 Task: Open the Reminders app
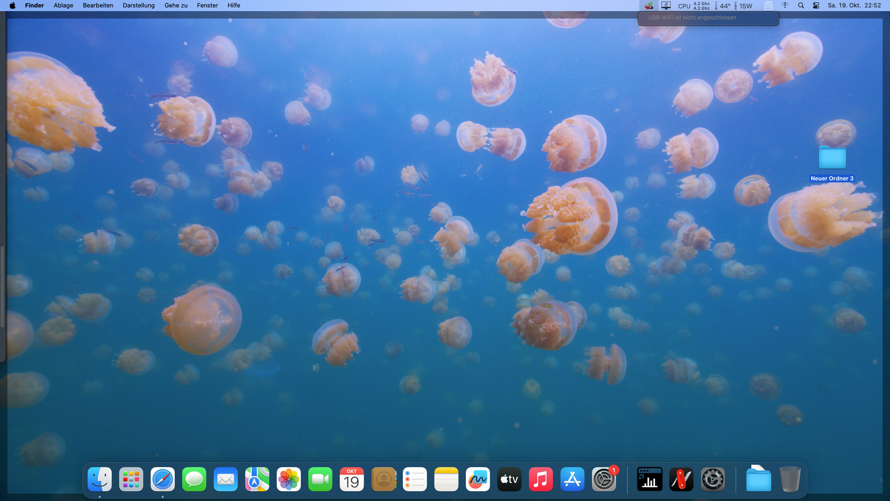coord(415,479)
